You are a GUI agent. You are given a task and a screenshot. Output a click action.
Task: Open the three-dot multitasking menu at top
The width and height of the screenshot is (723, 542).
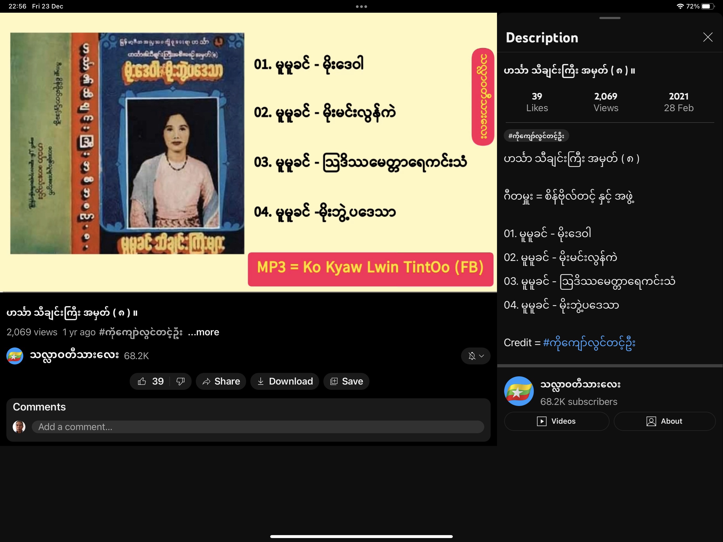click(361, 7)
